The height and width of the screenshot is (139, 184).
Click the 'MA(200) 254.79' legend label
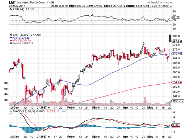coord(21,41)
